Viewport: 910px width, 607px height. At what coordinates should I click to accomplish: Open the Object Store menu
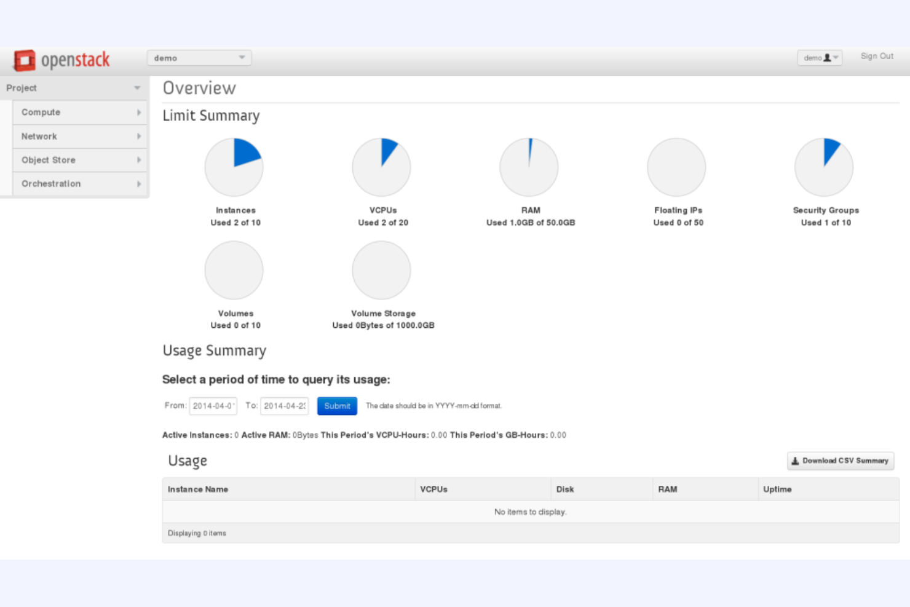tap(79, 160)
